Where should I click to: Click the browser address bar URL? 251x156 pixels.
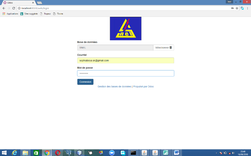pos(35,8)
